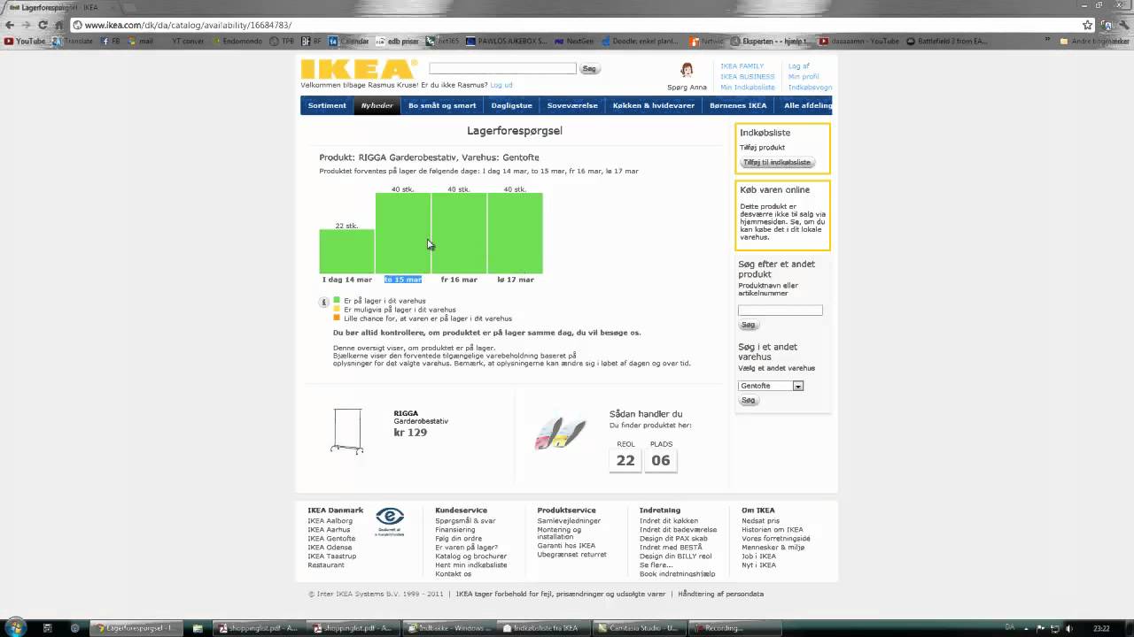The width and height of the screenshot is (1134, 637).
Task: Open the Min profil link
Action: [x=804, y=77]
